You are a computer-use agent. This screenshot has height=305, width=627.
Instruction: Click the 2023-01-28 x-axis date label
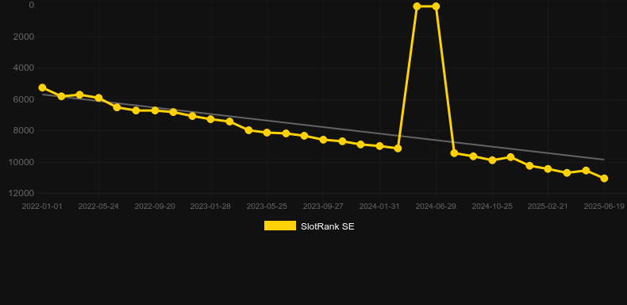pyautogui.click(x=210, y=207)
